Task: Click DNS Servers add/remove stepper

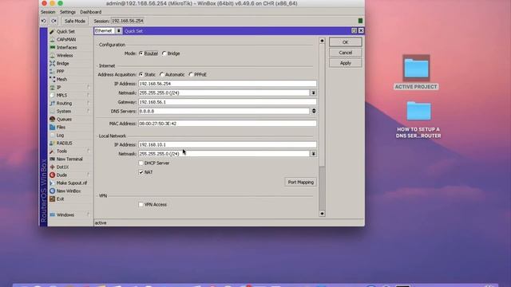Action: point(314,111)
